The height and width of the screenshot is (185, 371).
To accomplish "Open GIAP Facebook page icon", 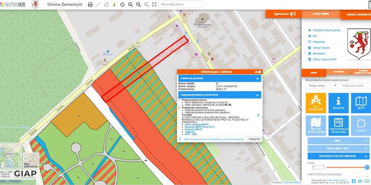I will coord(354,181).
